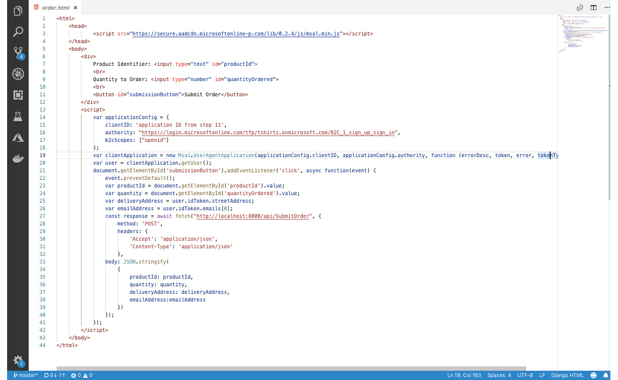
Task: Open Problems via errors and warnings count
Action: 81,375
